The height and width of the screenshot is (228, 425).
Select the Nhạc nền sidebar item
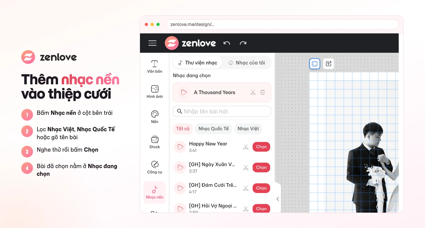click(155, 192)
